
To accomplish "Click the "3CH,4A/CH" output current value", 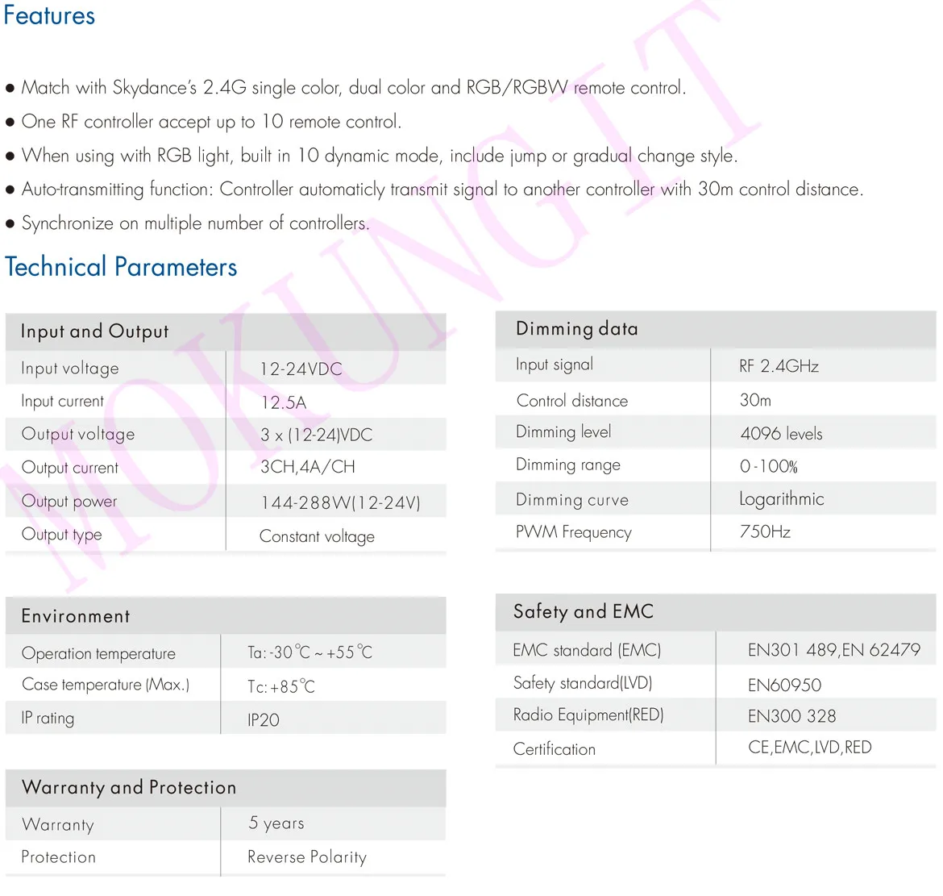I will click(x=307, y=467).
